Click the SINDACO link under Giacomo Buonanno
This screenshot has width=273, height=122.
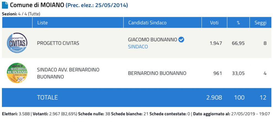[x=138, y=47]
